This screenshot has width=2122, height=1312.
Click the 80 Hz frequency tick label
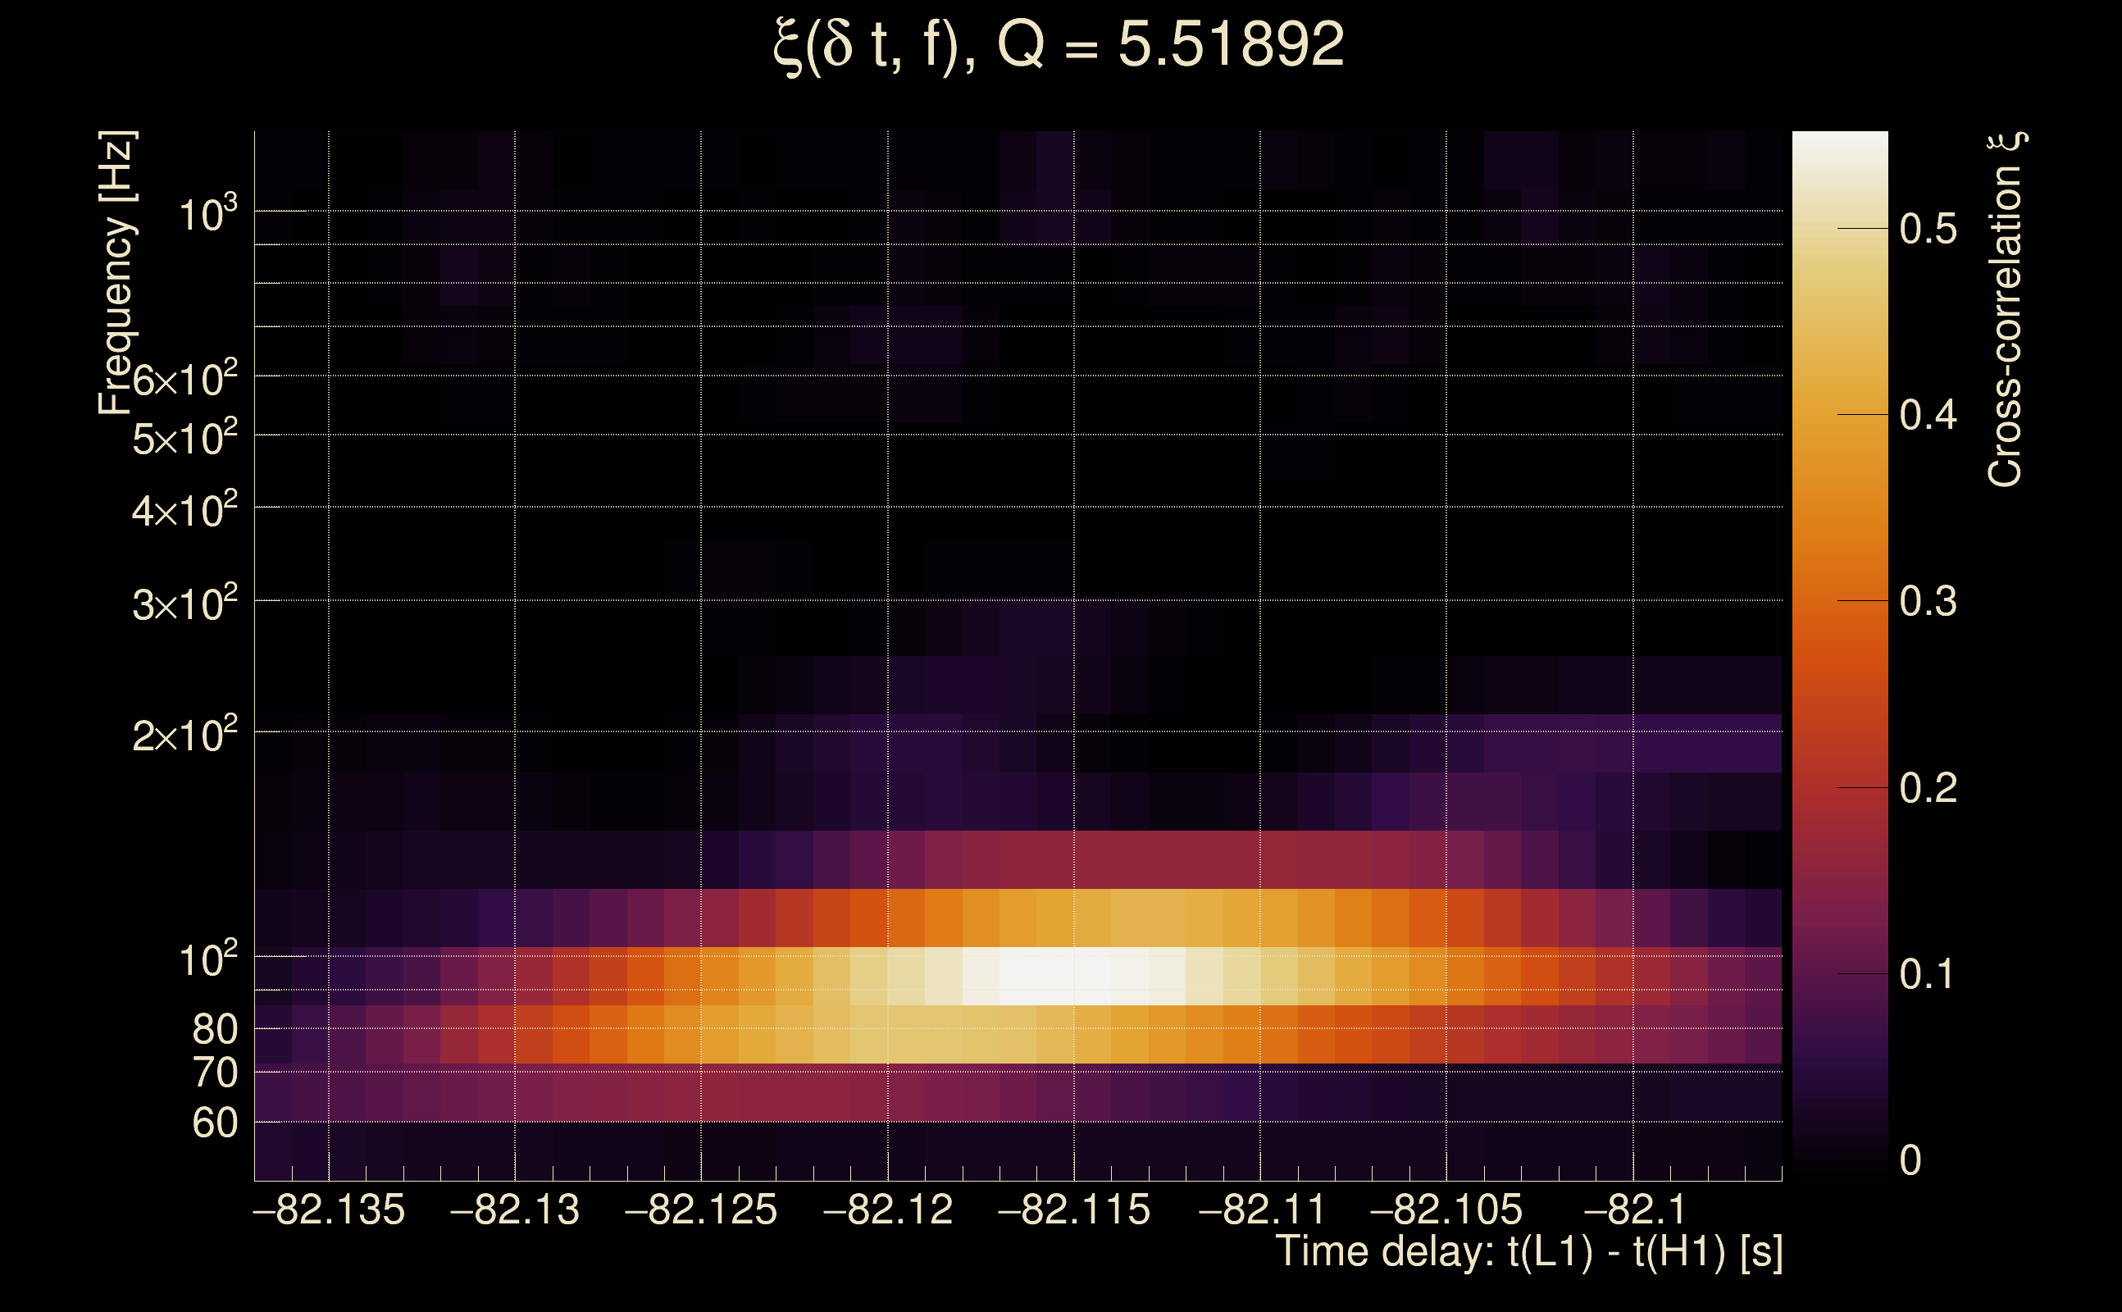point(214,1029)
